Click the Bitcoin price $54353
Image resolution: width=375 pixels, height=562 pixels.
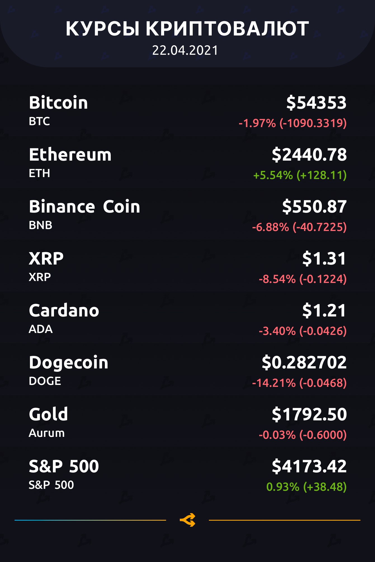pos(316,103)
